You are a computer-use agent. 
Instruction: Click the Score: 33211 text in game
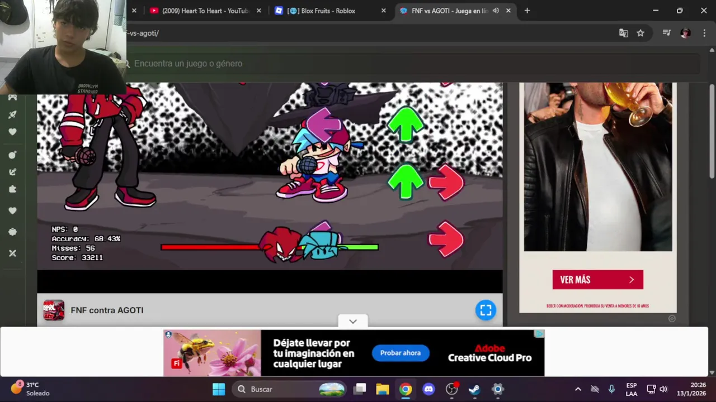[x=77, y=257]
